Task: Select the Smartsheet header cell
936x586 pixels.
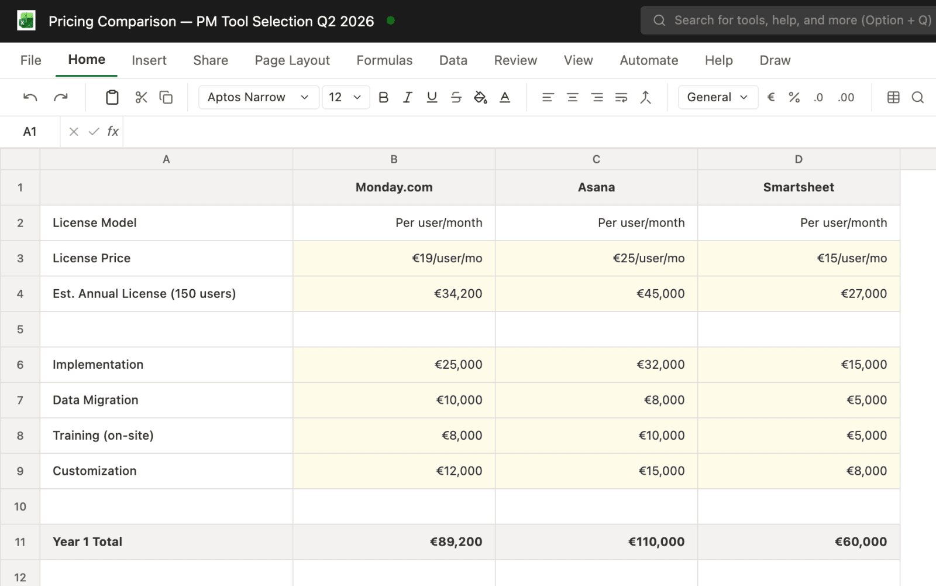Action: click(799, 187)
